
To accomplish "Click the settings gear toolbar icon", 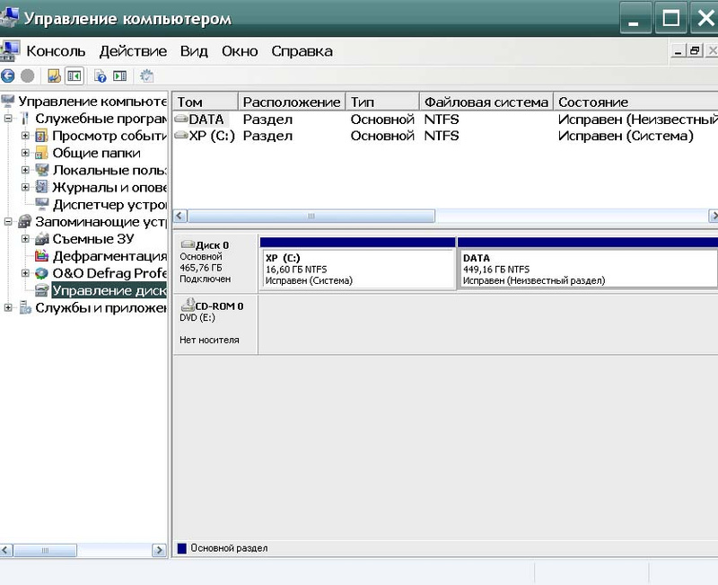I will pos(146,76).
